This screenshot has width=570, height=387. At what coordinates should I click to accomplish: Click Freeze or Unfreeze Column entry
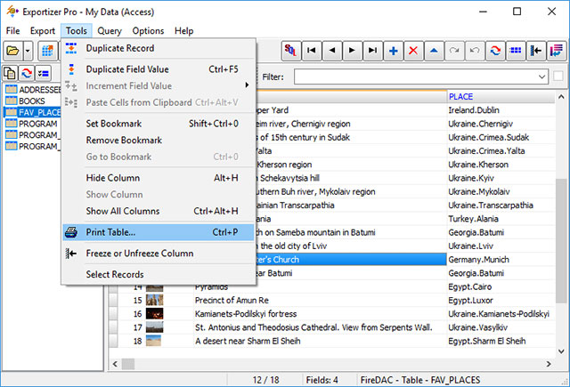pyautogui.click(x=139, y=254)
